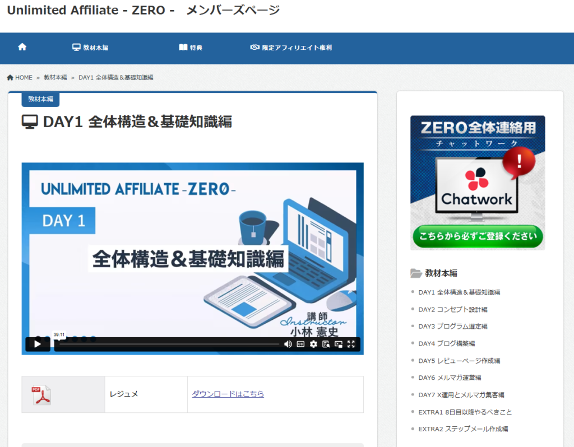Screen dimensions: 574x447
Task: Open DAY5 レビューページ作成編 in the sidebar
Action: 459,361
